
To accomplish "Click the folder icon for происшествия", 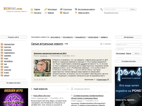I will pyautogui.click(x=2, y=44).
